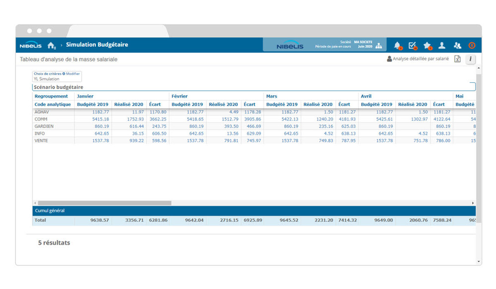The height and width of the screenshot is (289, 496).
Task: Select the COMM row in the table
Action: point(42,119)
